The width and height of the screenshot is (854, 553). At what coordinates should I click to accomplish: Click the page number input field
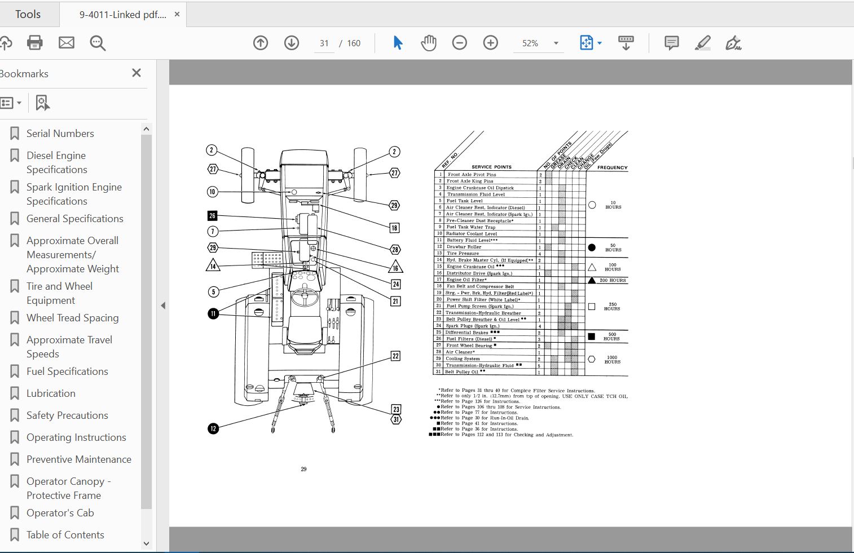tap(324, 43)
